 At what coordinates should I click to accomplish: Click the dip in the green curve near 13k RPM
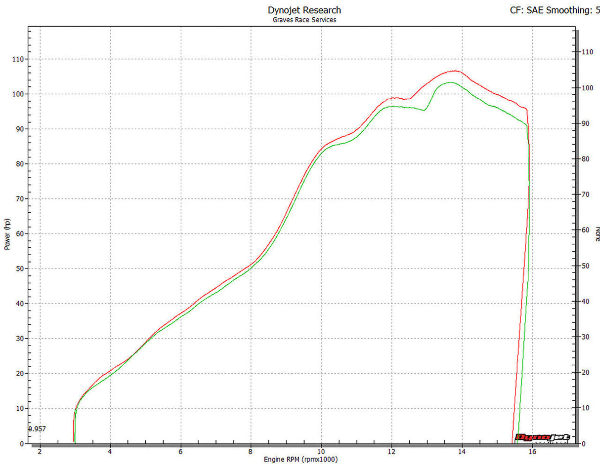(424, 110)
